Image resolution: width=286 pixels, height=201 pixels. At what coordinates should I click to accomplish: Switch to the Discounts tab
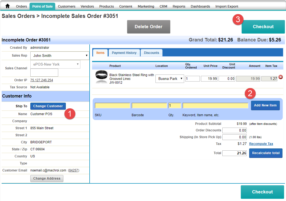151,53
